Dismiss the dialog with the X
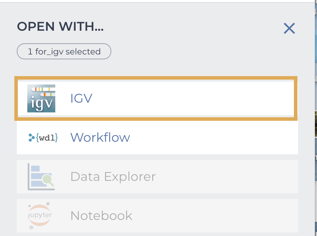Screen dimensions: 317x236 [289, 28]
